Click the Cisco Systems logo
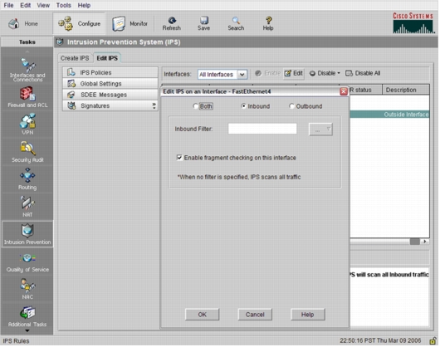 [413, 23]
